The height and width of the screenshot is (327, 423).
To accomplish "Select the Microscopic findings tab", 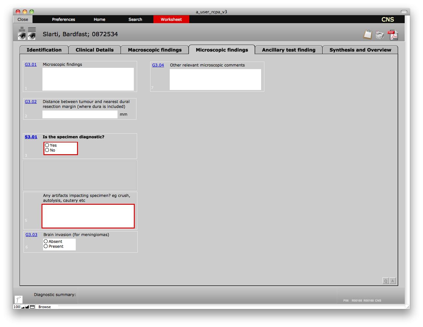I will (222, 50).
